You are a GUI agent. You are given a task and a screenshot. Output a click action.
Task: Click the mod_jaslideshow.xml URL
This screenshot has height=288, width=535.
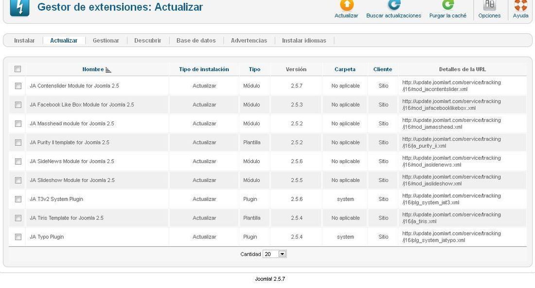coord(451,180)
